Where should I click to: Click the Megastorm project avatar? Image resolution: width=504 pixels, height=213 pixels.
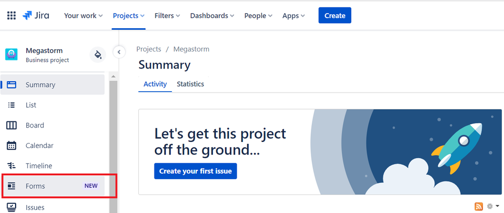point(11,54)
